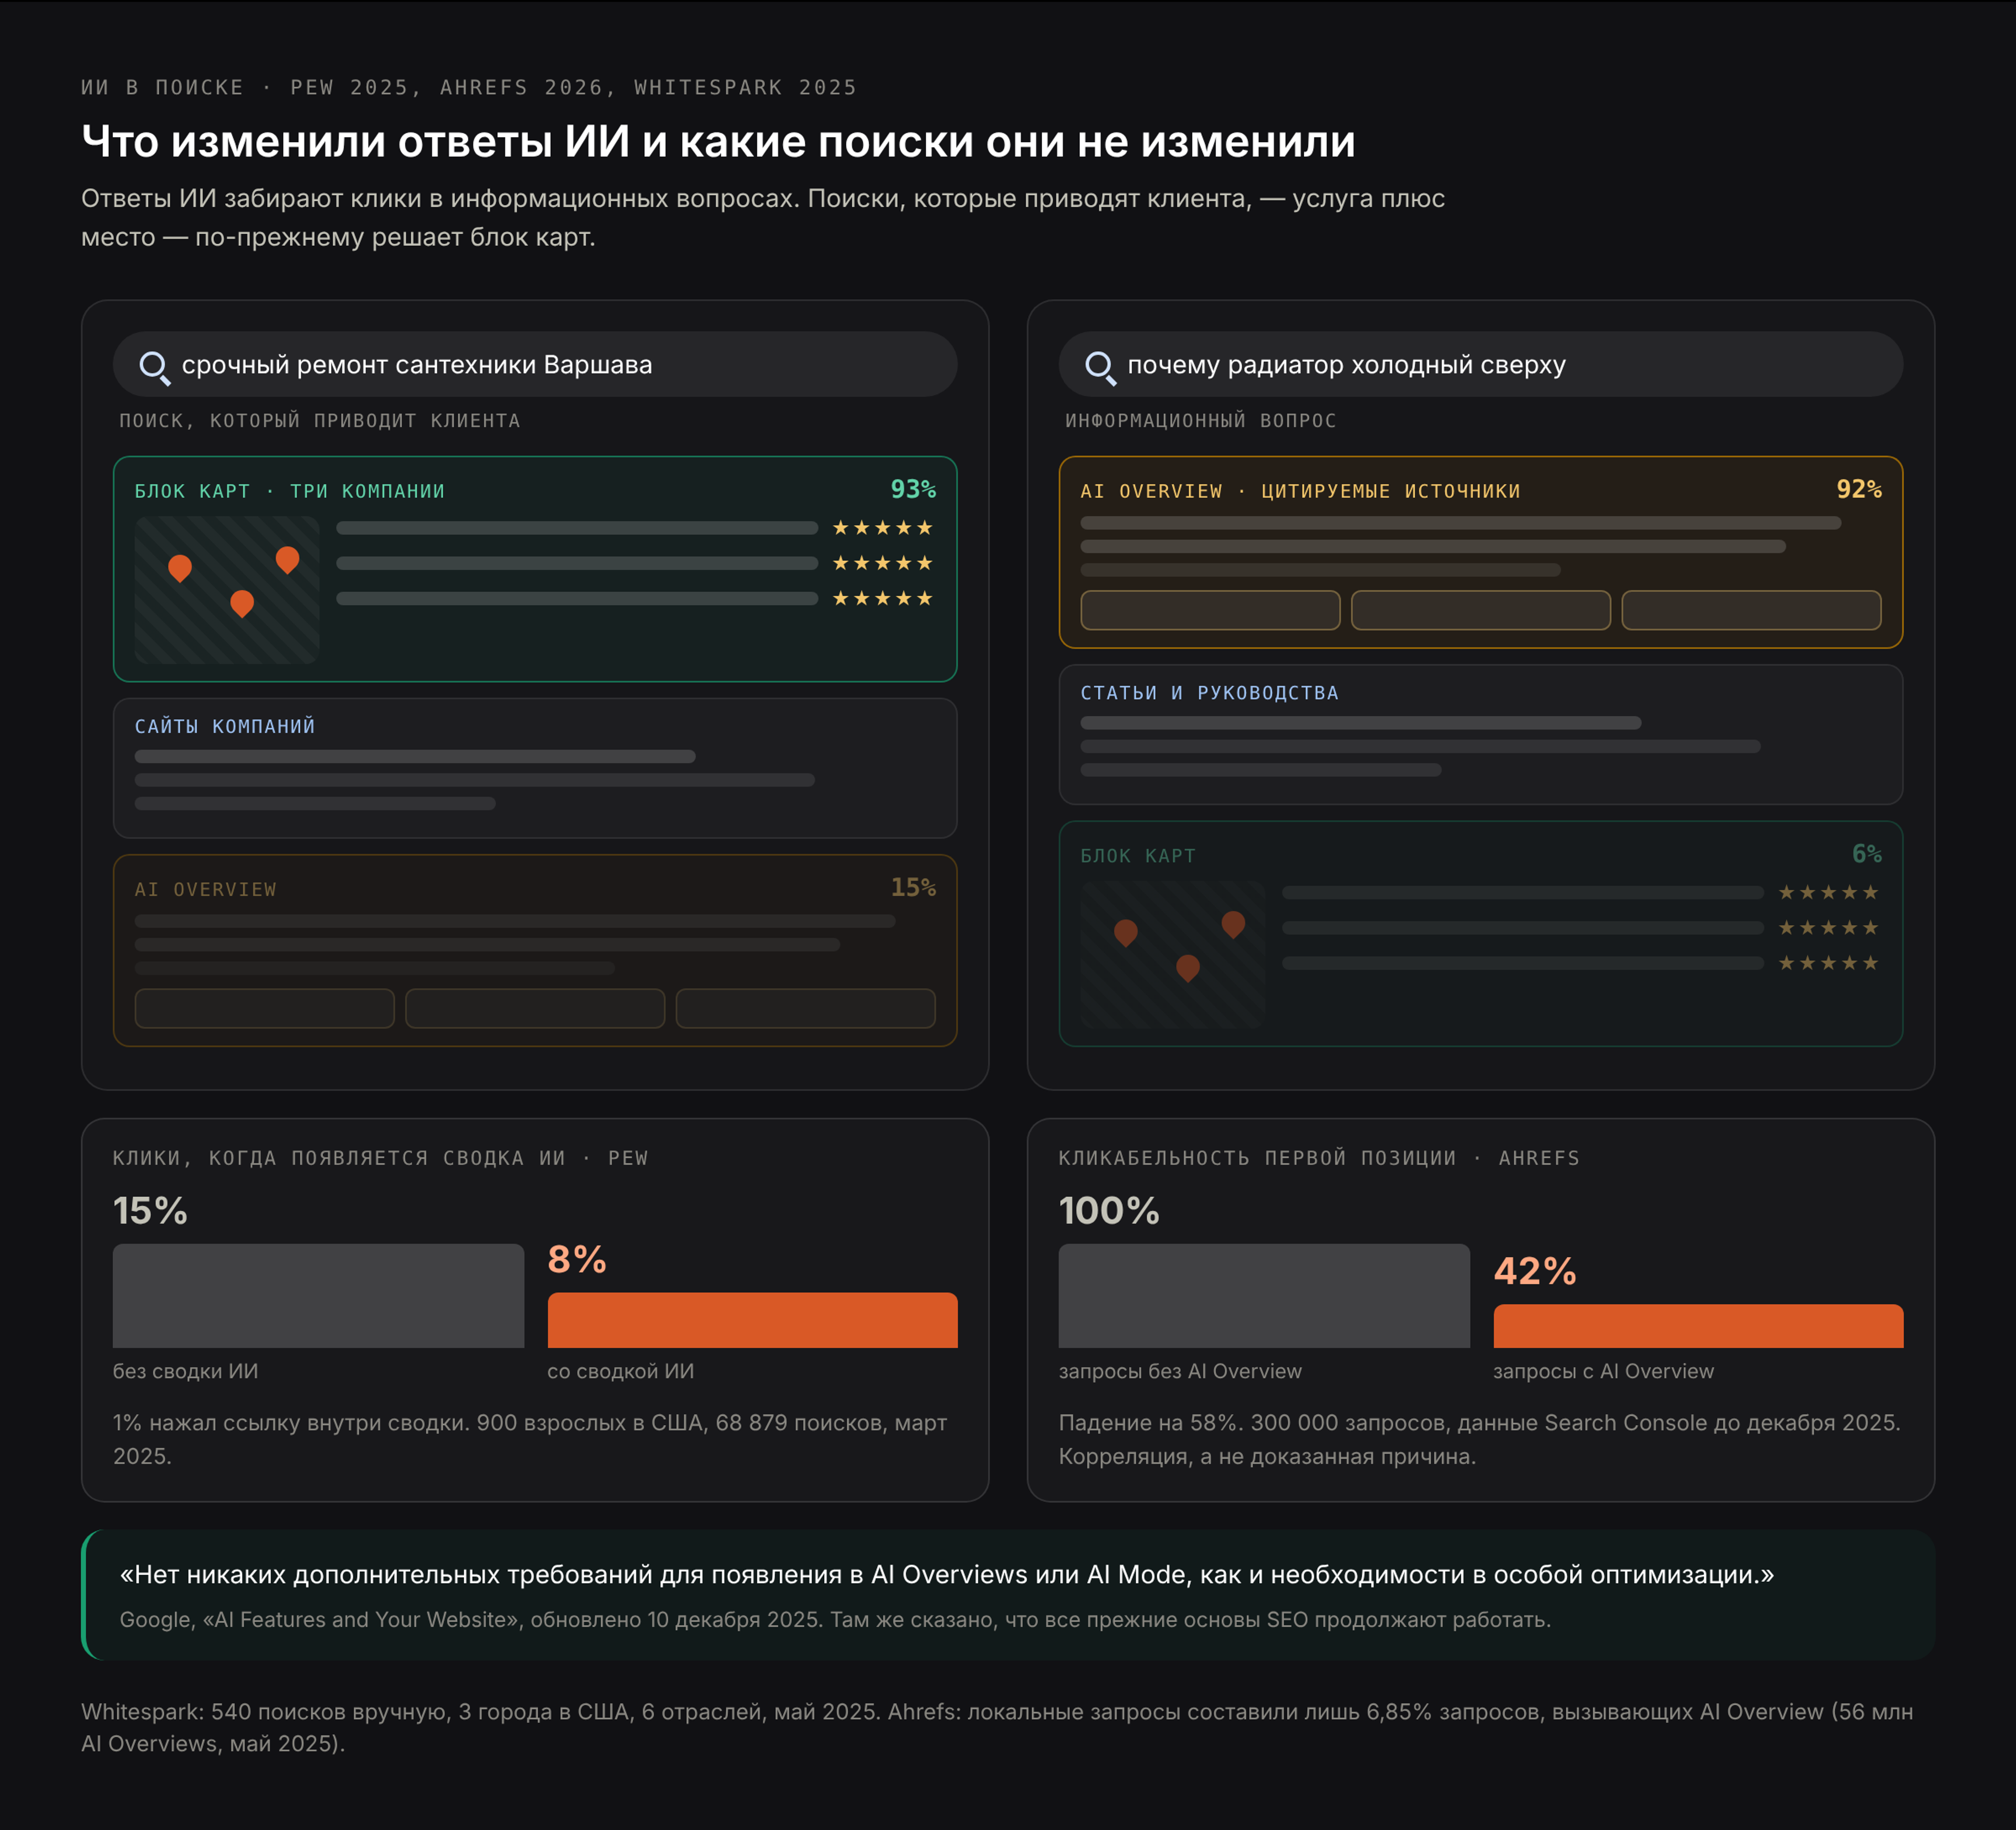Click the bottom map pin in the bright map block

(242, 603)
